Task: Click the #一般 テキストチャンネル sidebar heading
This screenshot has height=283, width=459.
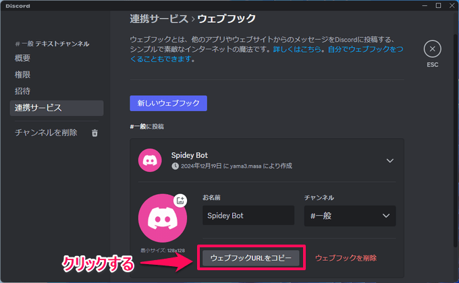Action: (52, 44)
